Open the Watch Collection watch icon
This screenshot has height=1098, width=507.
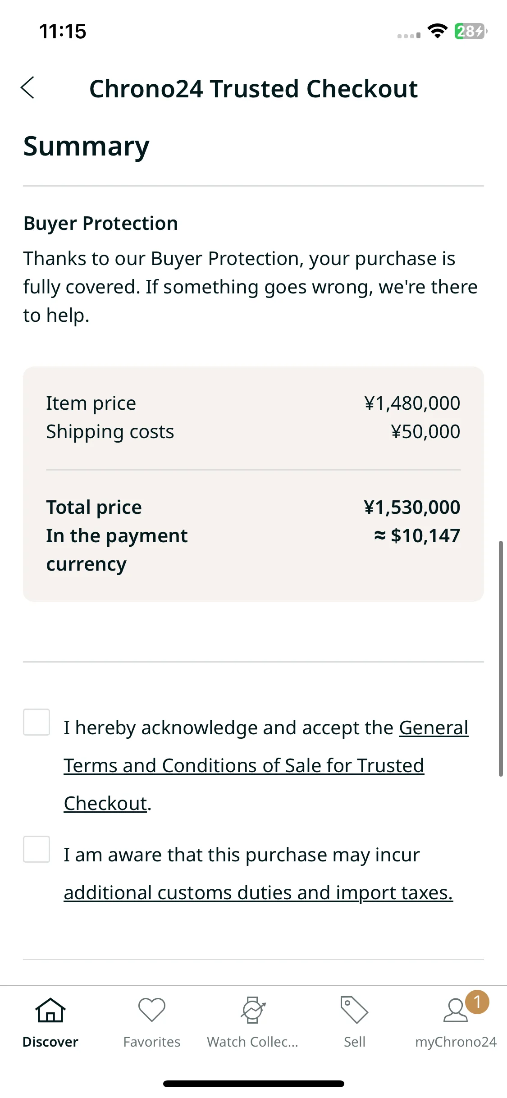click(253, 1010)
